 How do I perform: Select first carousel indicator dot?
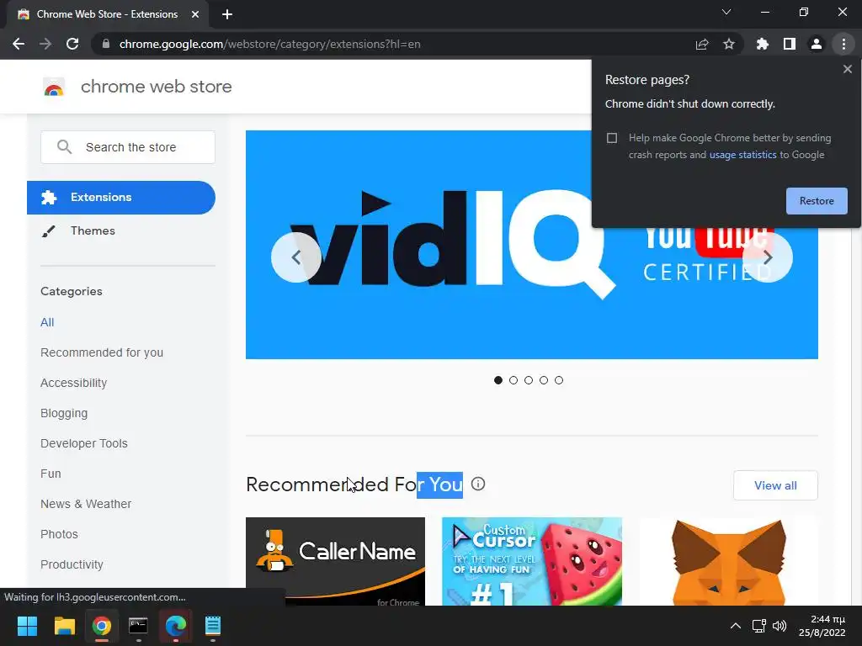(498, 380)
